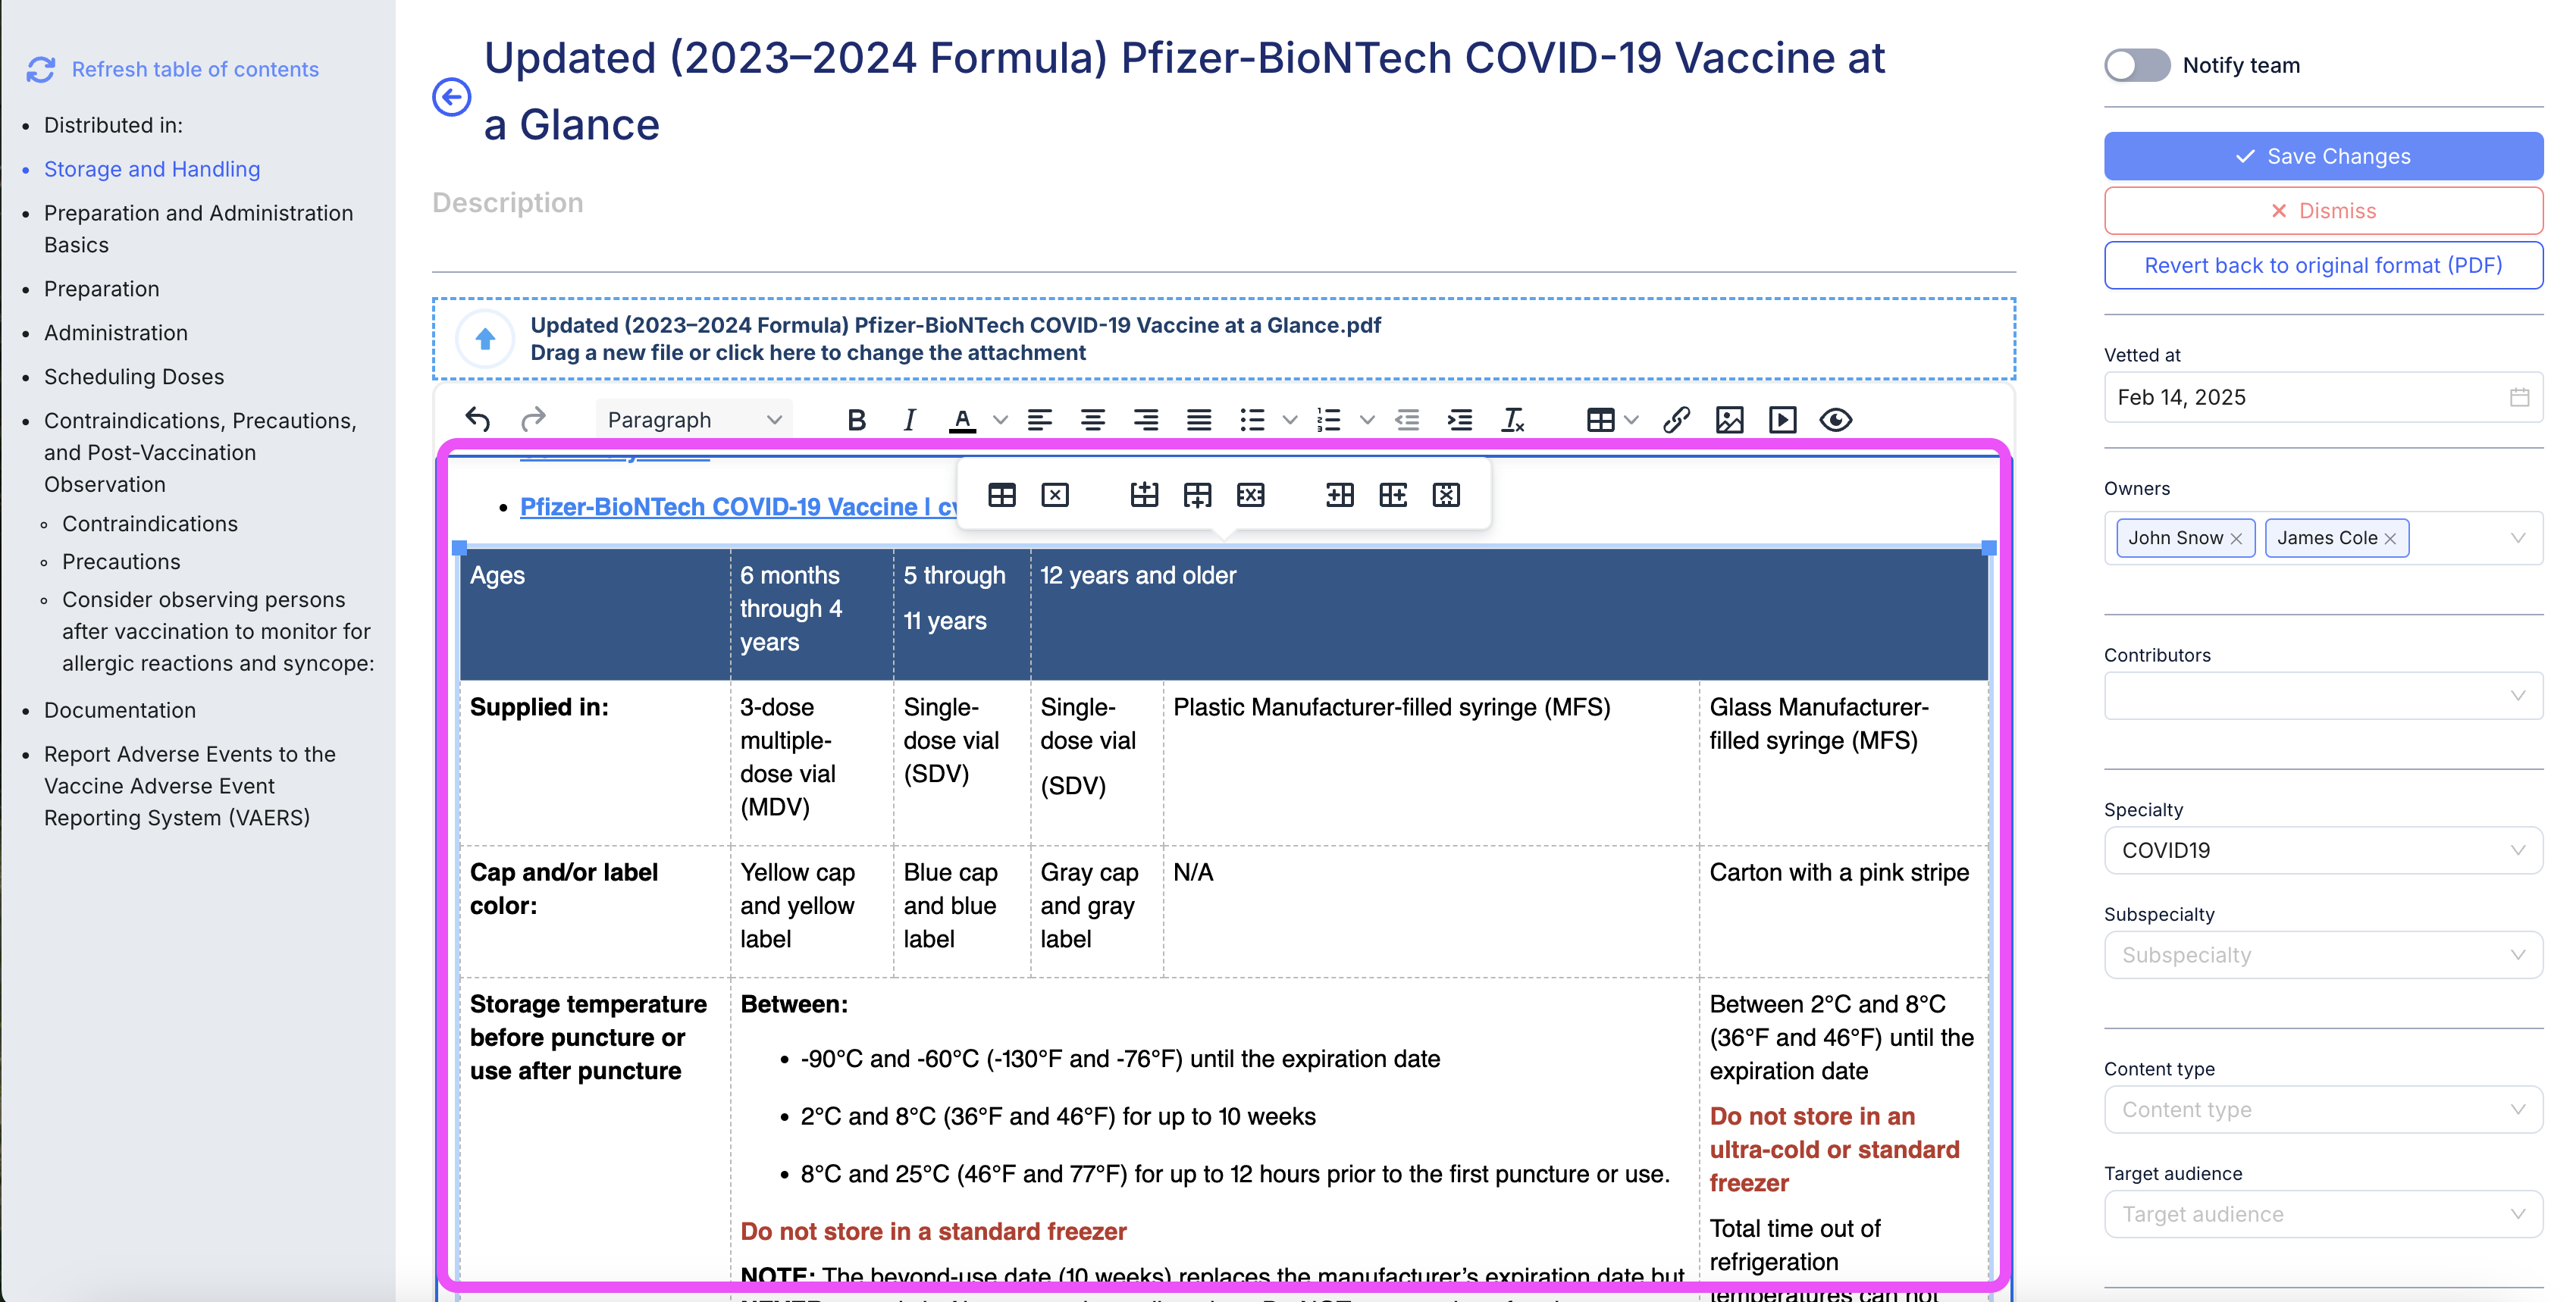This screenshot has height=1302, width=2576.
Task: Click the preview eye icon
Action: coord(1836,420)
